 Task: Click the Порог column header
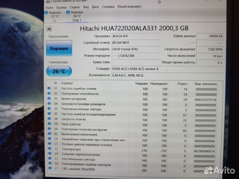coord(182,84)
